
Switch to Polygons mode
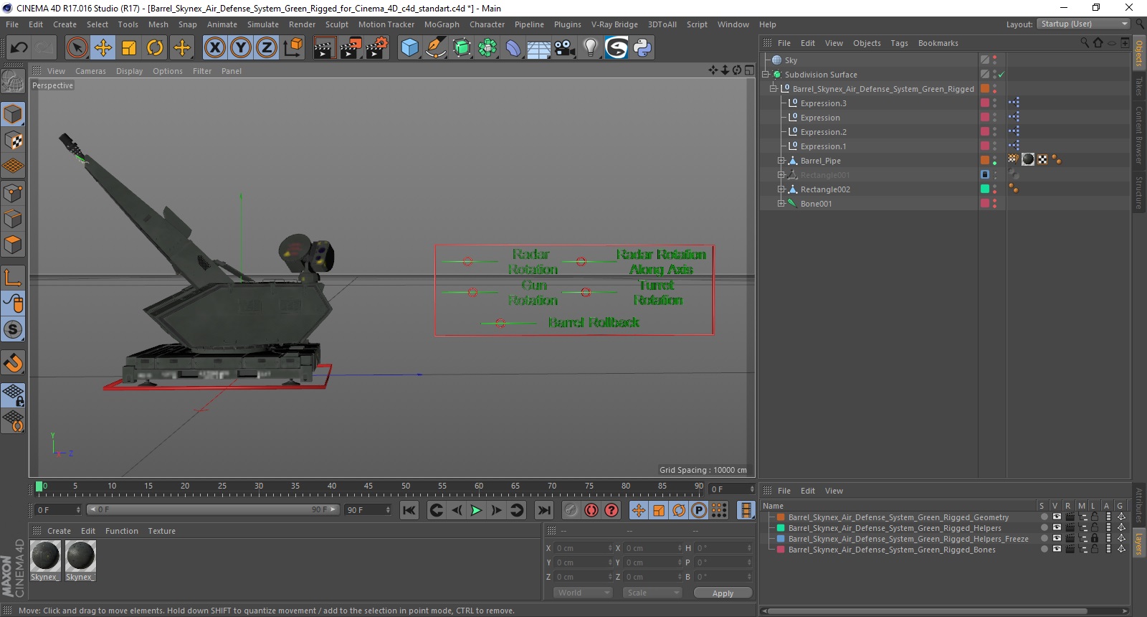tap(13, 245)
